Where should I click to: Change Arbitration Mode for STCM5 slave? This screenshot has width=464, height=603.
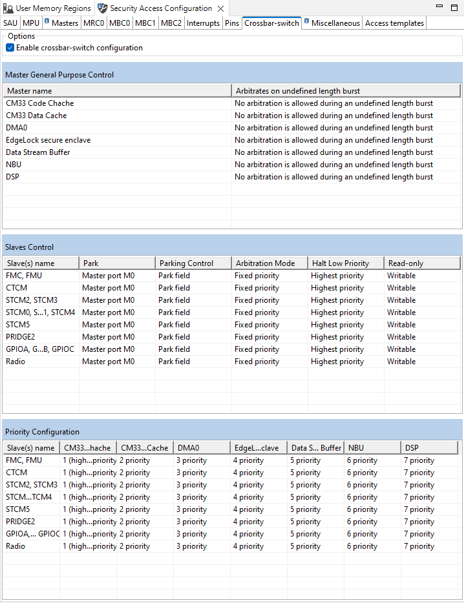[x=269, y=325]
